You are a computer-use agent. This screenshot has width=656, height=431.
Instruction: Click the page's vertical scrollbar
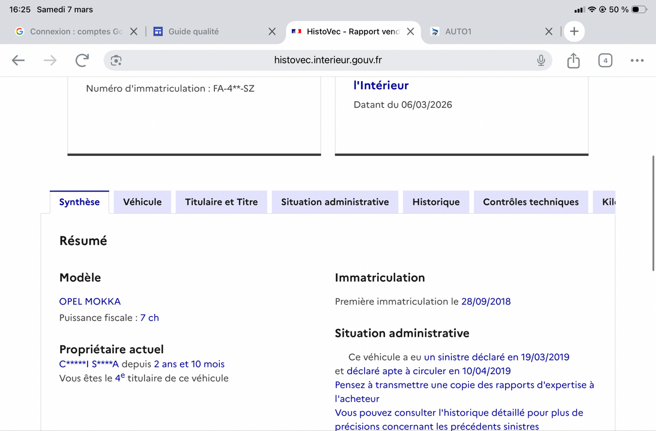click(x=653, y=213)
